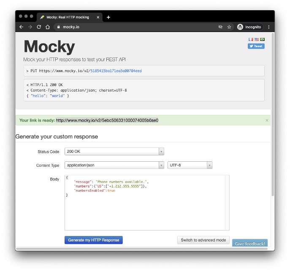
Task: Click the "message" line in the body
Action: point(111,182)
